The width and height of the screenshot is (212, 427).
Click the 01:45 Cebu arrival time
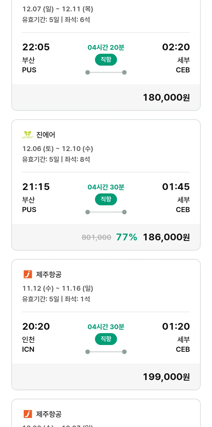[x=176, y=187]
